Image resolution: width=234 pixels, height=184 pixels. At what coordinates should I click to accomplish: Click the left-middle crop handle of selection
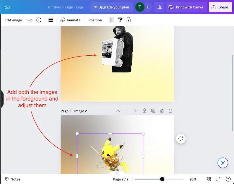click(77, 156)
